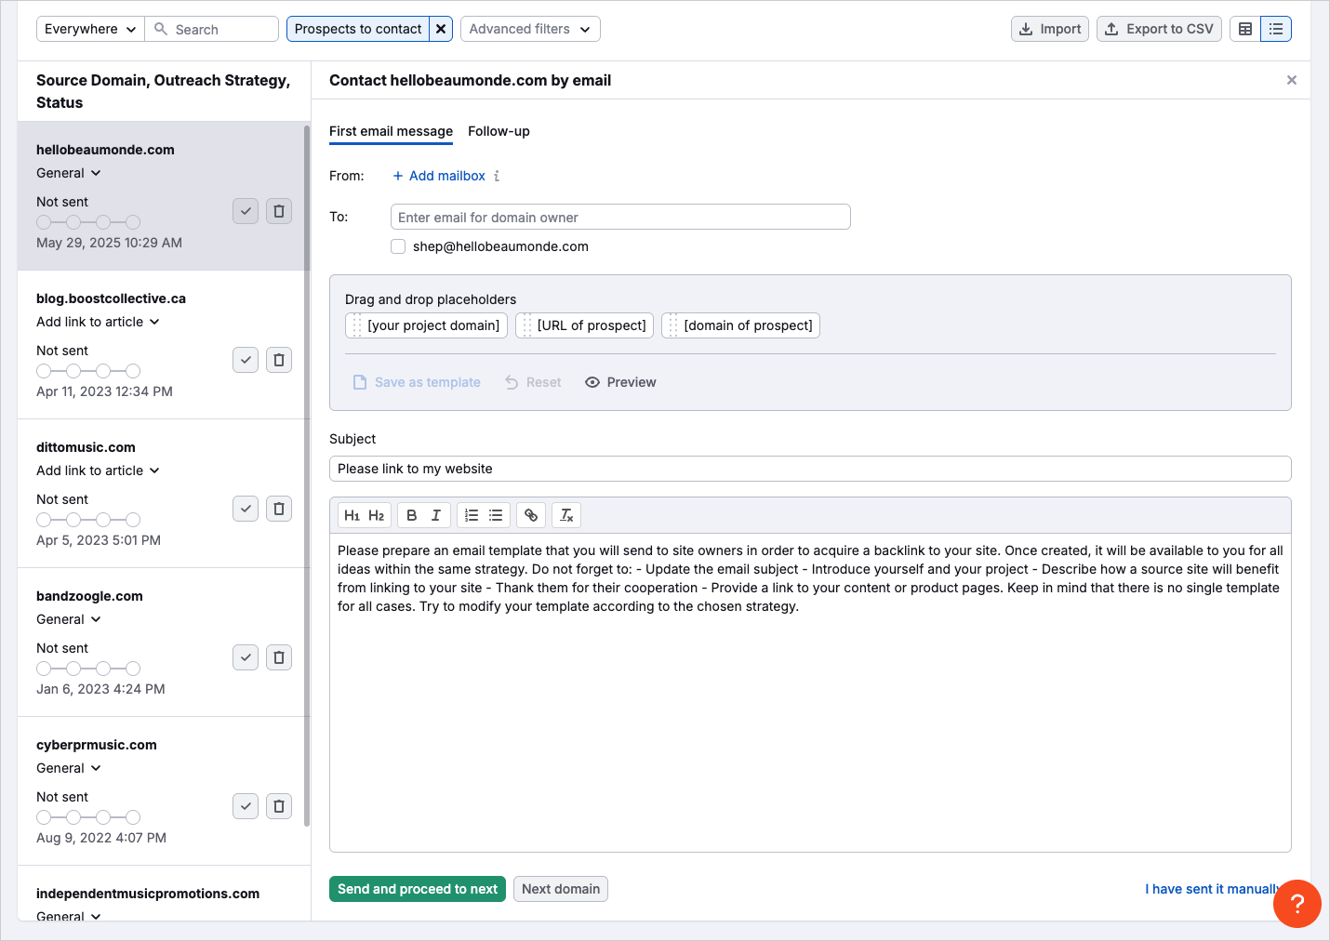Check the shep@hellobeaumonde.com email checkbox

tap(398, 246)
